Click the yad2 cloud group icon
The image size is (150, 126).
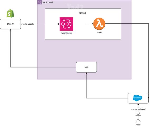(40, 2)
